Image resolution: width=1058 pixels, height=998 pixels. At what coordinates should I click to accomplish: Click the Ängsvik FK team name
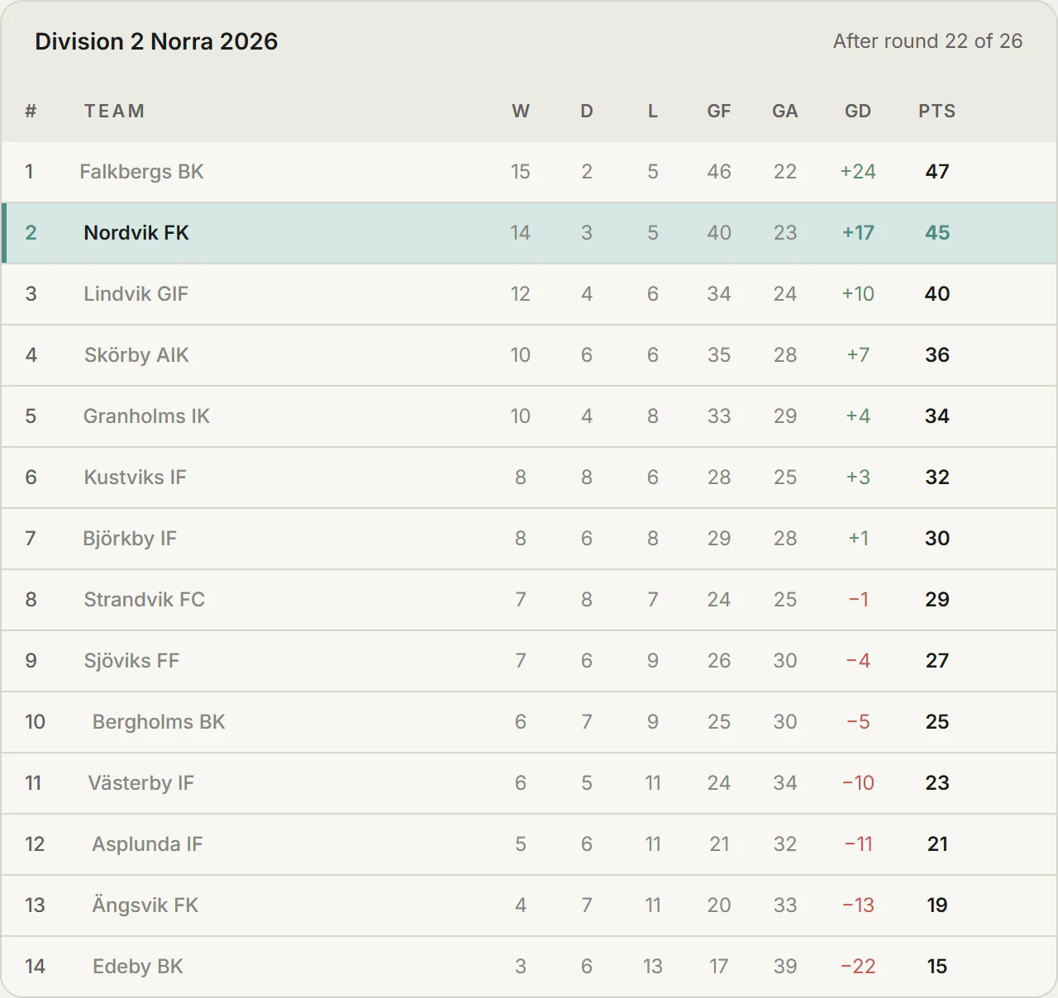pyautogui.click(x=145, y=905)
